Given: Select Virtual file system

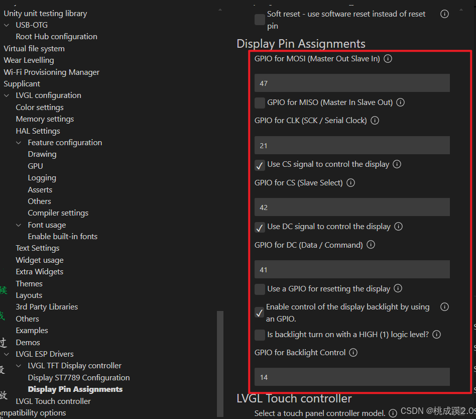Looking at the screenshot, I should [x=34, y=49].
